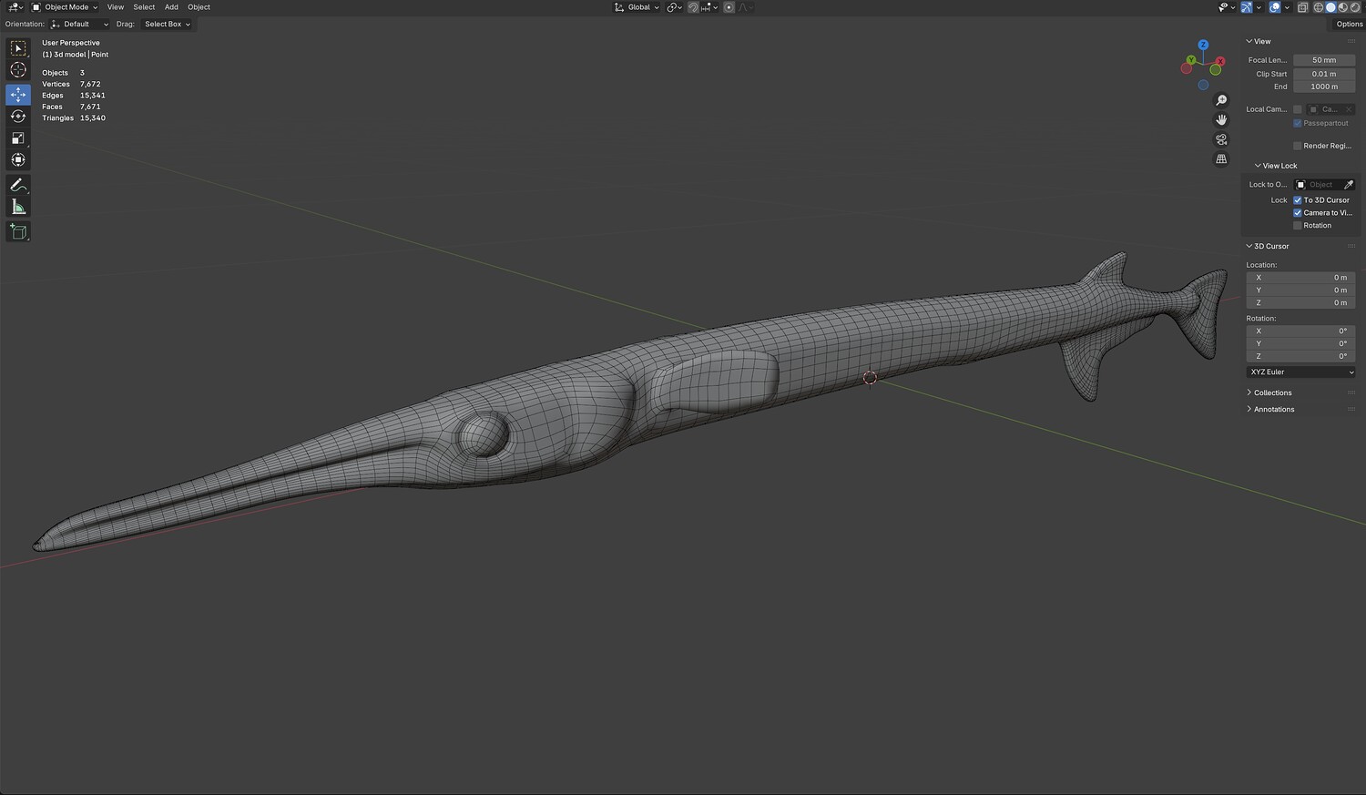Click the Clip Start 0.01 m field
Image resolution: width=1366 pixels, height=795 pixels.
pyautogui.click(x=1324, y=74)
